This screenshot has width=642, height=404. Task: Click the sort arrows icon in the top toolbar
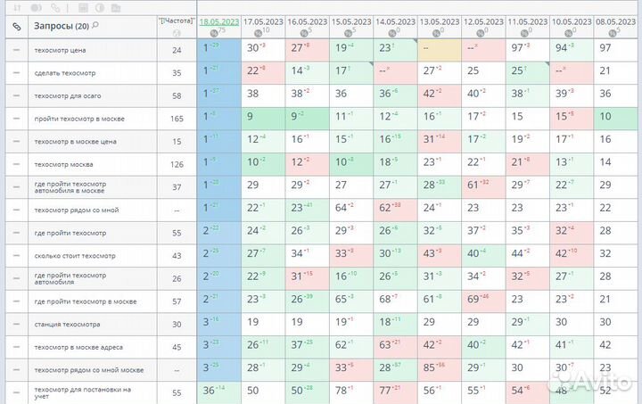click(17, 6)
